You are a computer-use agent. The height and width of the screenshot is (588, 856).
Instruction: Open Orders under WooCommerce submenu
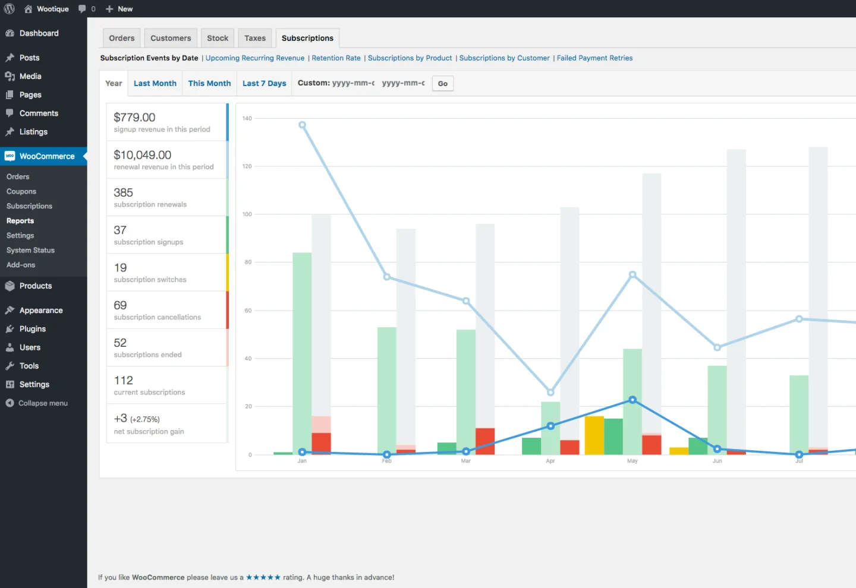click(18, 176)
